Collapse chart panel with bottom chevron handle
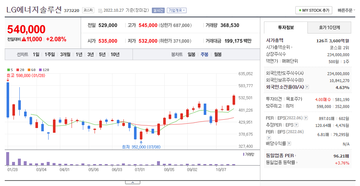 (133, 183)
